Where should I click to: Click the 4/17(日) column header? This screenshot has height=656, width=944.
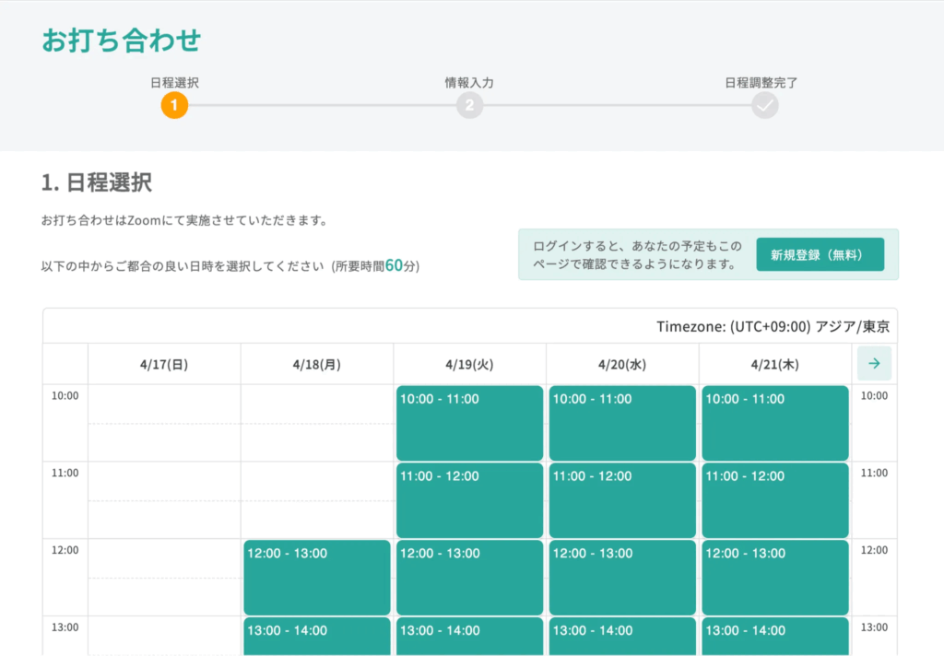click(164, 365)
